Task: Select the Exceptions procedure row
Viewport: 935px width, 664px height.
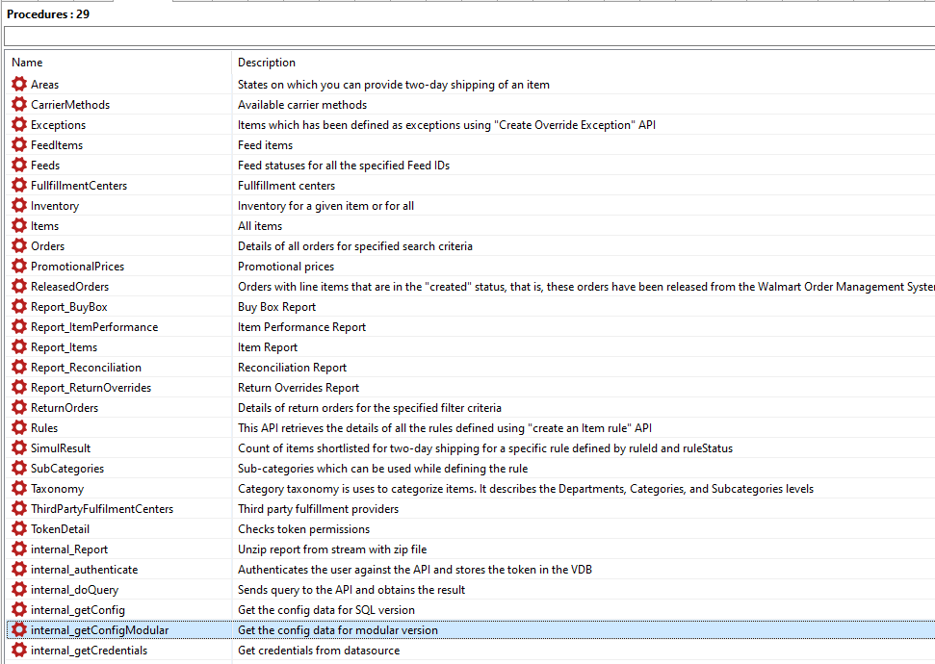Action: click(58, 125)
